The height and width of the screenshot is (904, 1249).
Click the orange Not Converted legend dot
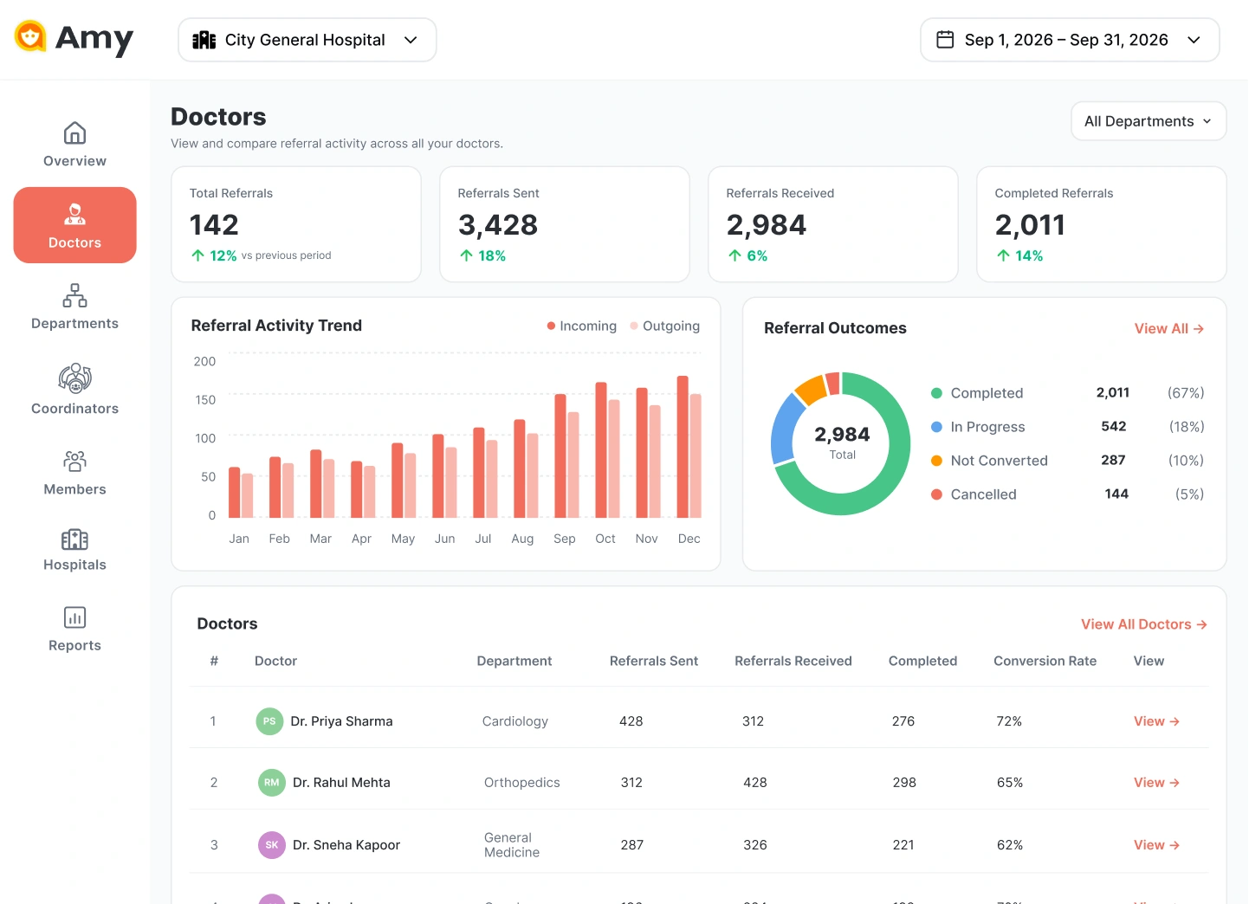tap(936, 461)
